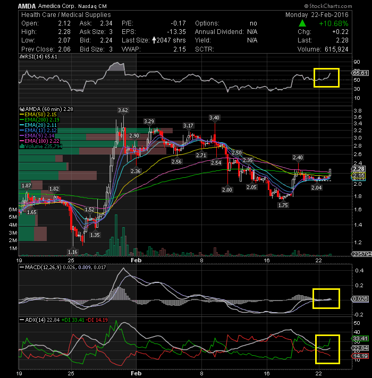This screenshot has height=378, width=372.
Task: Select the Amedica Corp. company name
Action: pos(56,6)
